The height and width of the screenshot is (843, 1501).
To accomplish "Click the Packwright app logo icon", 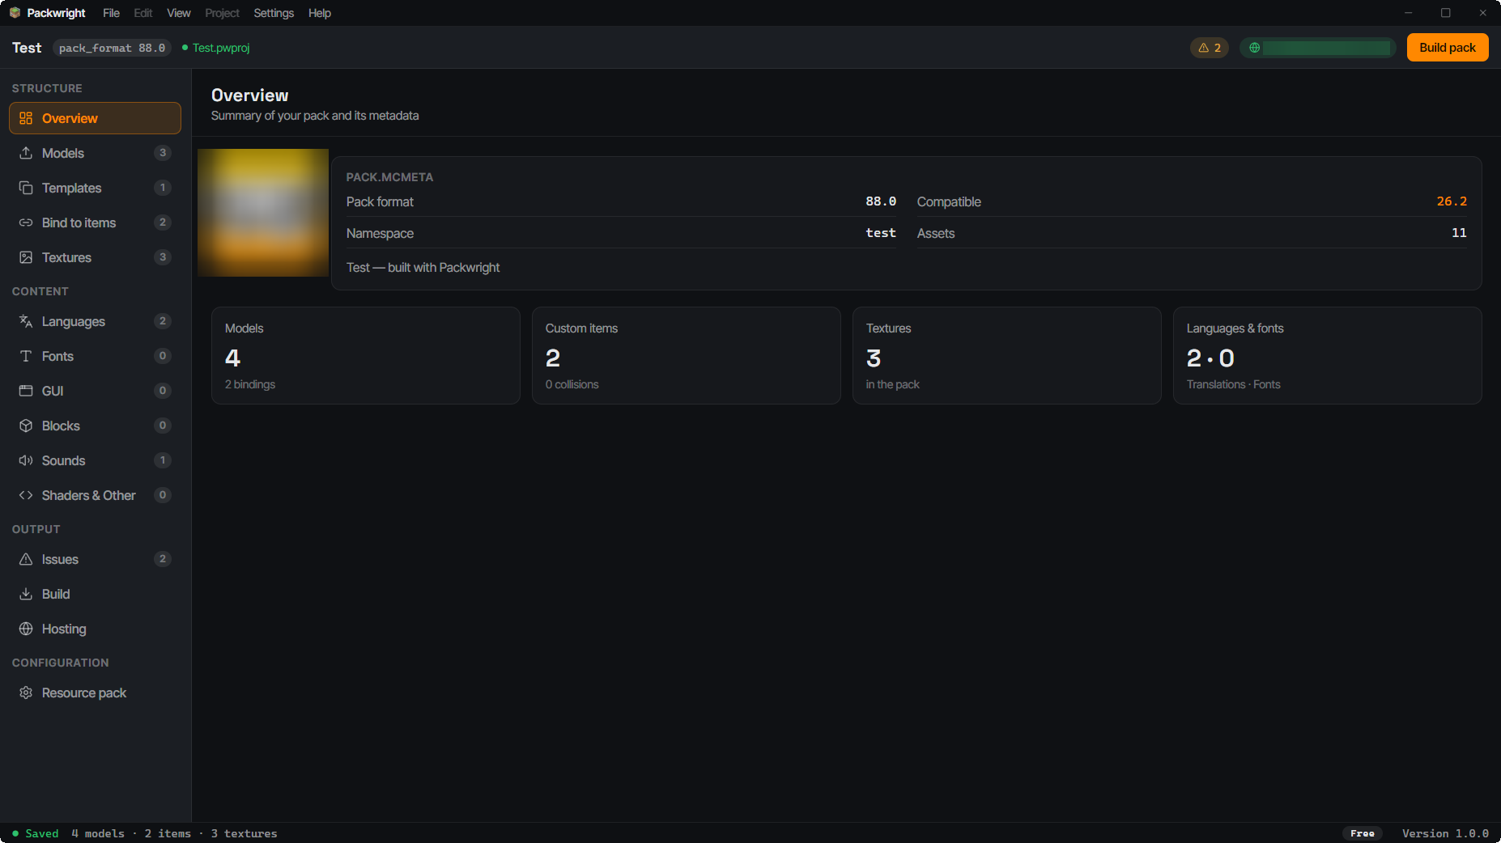I will (x=15, y=13).
